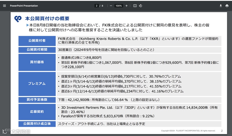This screenshot has width=232, height=136.
Task: Click the 3D Investment Partners Pte. Ltd. line
Action: pos(139,110)
